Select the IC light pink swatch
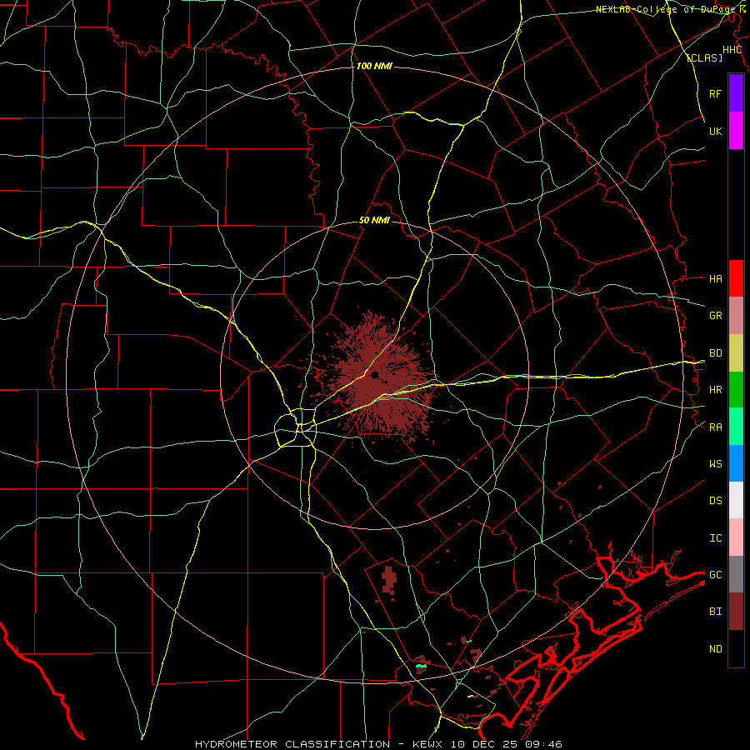The height and width of the screenshot is (750, 750). pyautogui.click(x=736, y=537)
